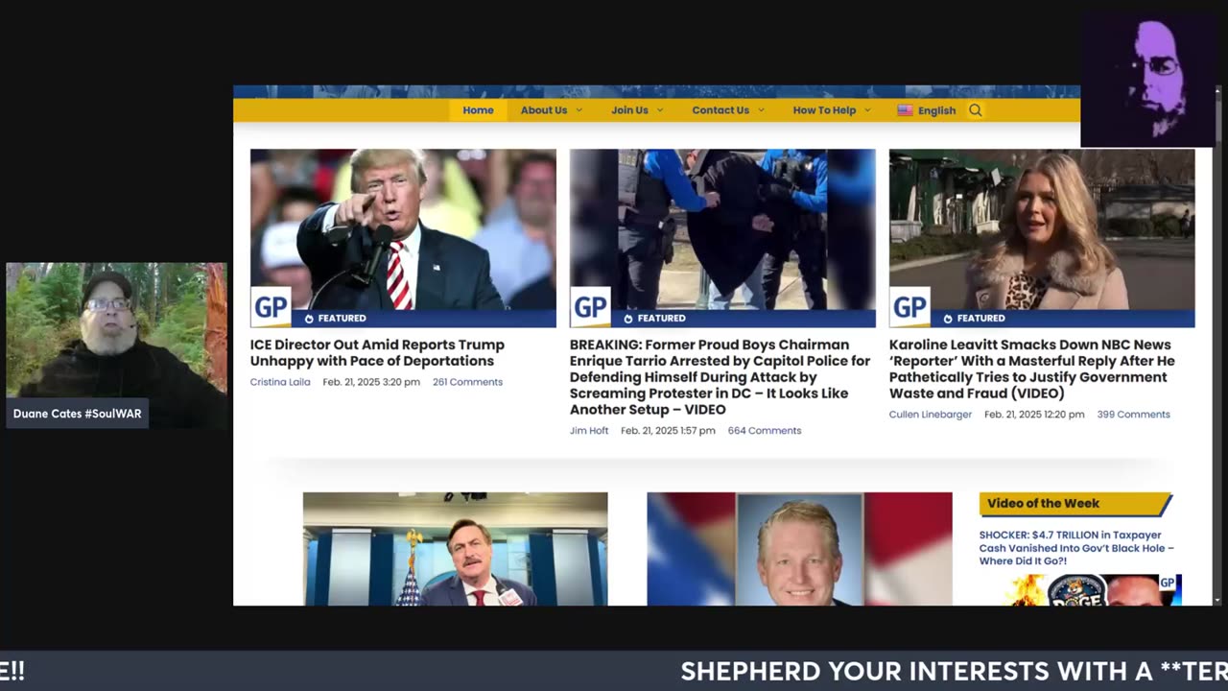
Task: Open the ICE Director Out article headline
Action: (377, 353)
